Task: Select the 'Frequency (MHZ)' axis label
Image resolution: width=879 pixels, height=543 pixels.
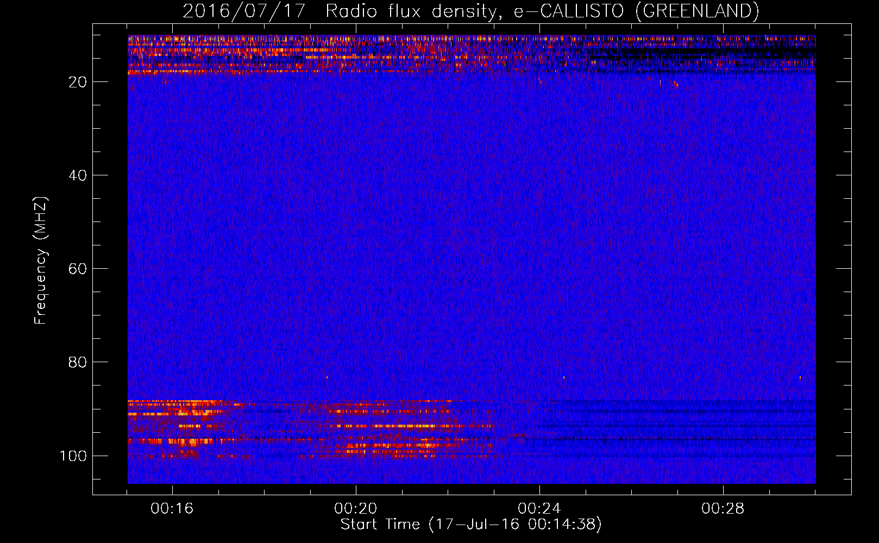Action: point(41,261)
